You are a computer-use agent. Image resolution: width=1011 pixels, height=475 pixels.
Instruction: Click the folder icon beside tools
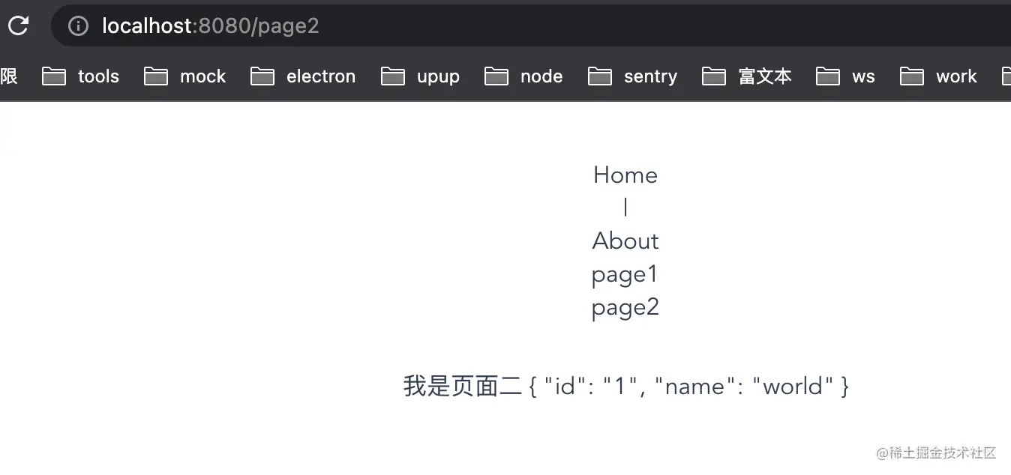coord(54,76)
